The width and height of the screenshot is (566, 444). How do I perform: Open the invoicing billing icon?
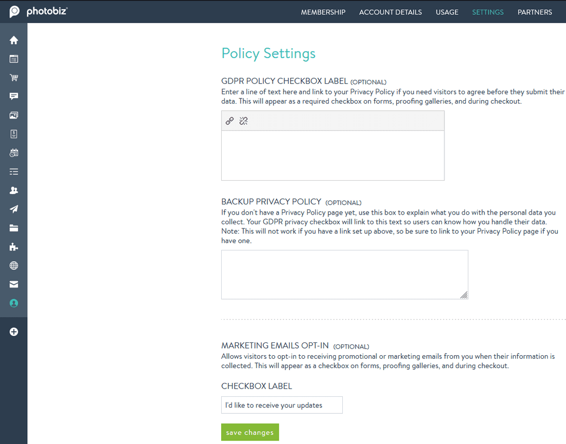pyautogui.click(x=13, y=133)
